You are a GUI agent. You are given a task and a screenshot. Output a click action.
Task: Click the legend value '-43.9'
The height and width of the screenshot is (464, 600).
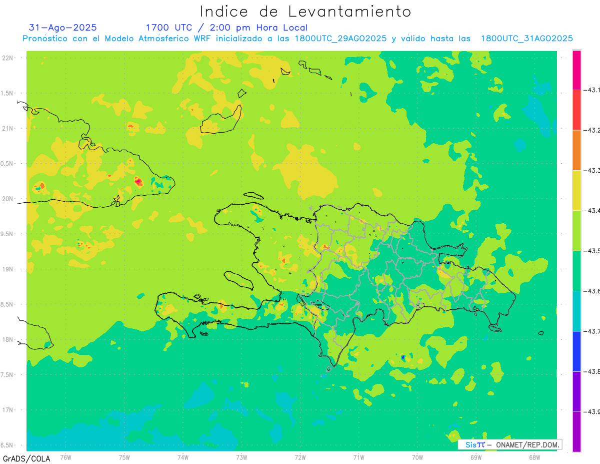pos(592,411)
